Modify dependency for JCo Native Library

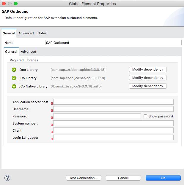(x=147, y=86)
